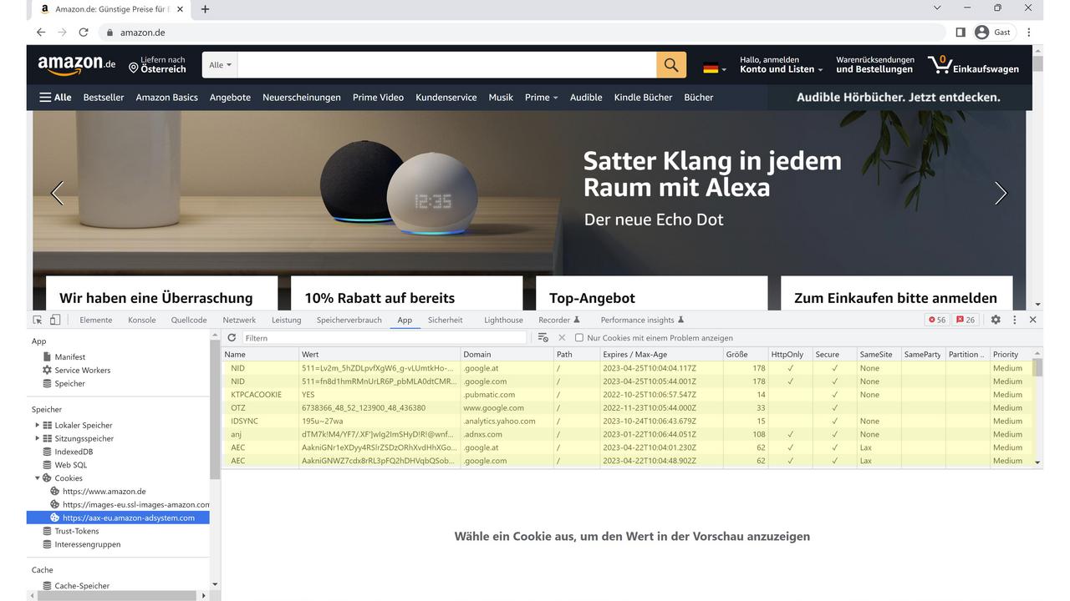Image resolution: width=1070 pixels, height=601 pixels.
Task: Enable 'Nur Cookies mit einem Problem anzeigen'
Action: coord(578,337)
